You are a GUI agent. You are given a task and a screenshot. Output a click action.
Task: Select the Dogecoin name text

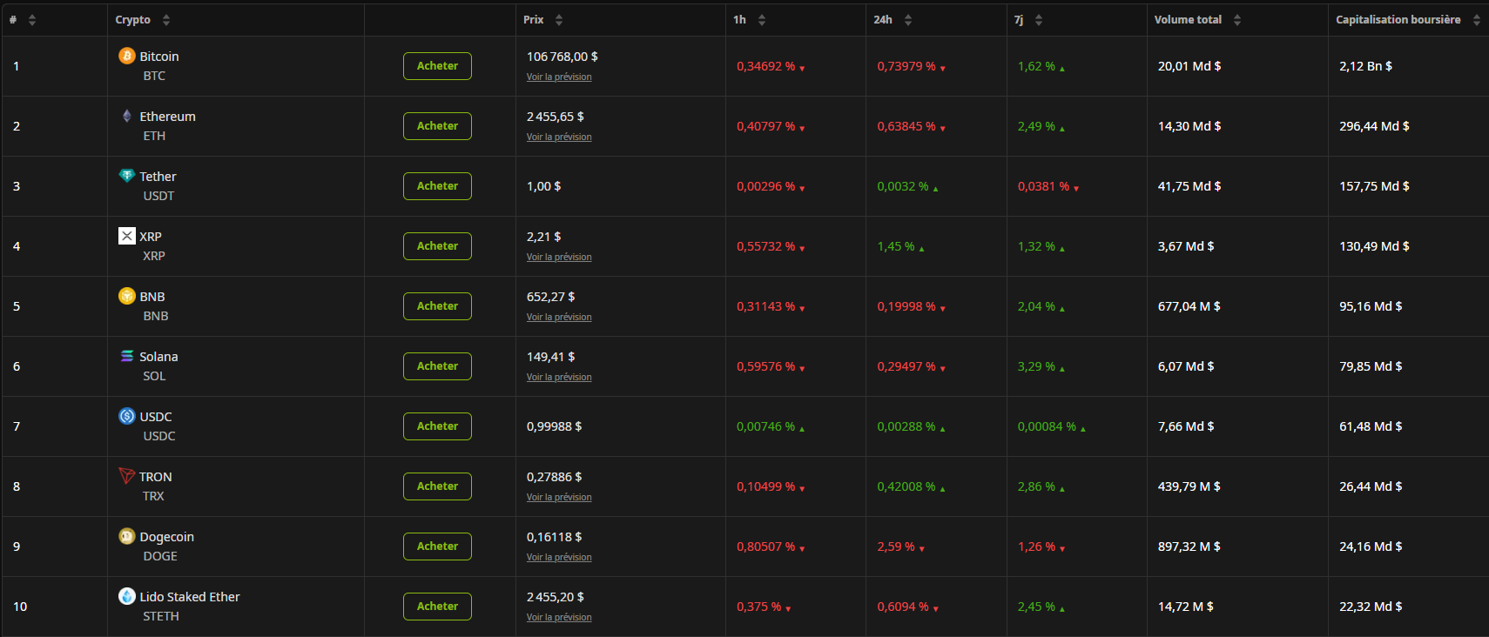(167, 537)
